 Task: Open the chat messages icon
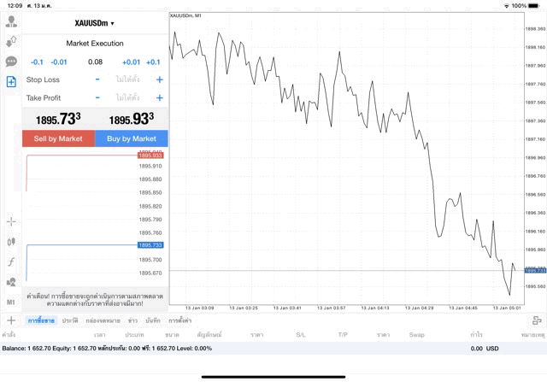tap(11, 62)
